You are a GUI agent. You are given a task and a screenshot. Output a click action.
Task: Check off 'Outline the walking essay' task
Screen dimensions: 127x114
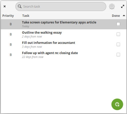point(118,34)
